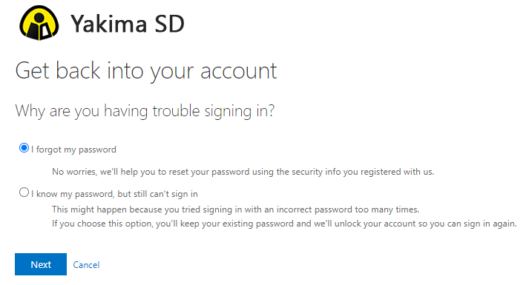Choose the 'I know my password' radio option
This screenshot has height=285, width=529.
click(24, 192)
